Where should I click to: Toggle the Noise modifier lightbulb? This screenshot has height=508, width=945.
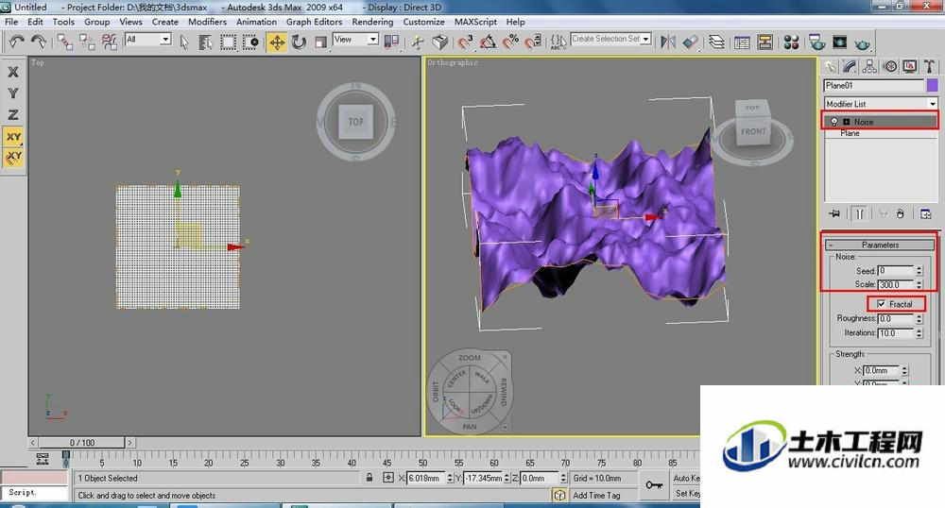coord(834,122)
